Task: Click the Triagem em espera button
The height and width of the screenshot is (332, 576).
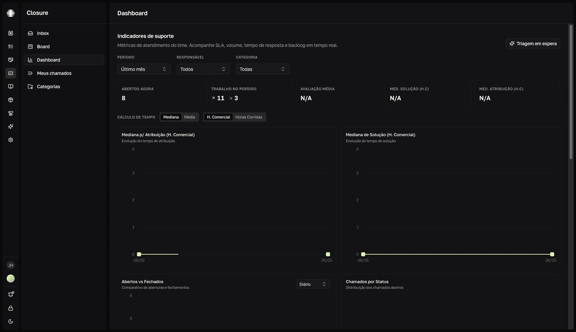Action: [x=533, y=44]
